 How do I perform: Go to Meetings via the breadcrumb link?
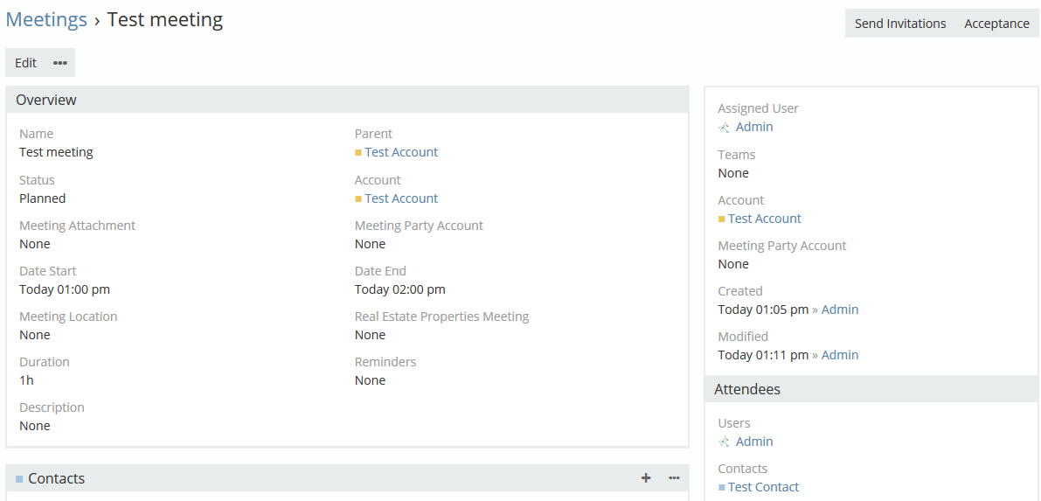[x=46, y=19]
